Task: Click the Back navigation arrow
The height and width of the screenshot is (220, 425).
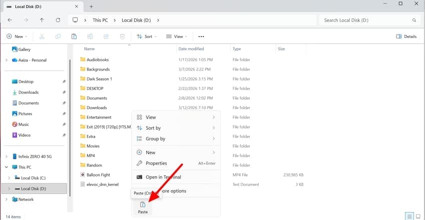Action: [x=10, y=20]
